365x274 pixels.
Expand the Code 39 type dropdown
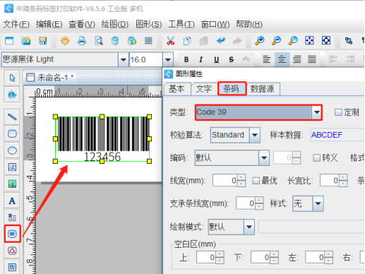tap(317, 112)
